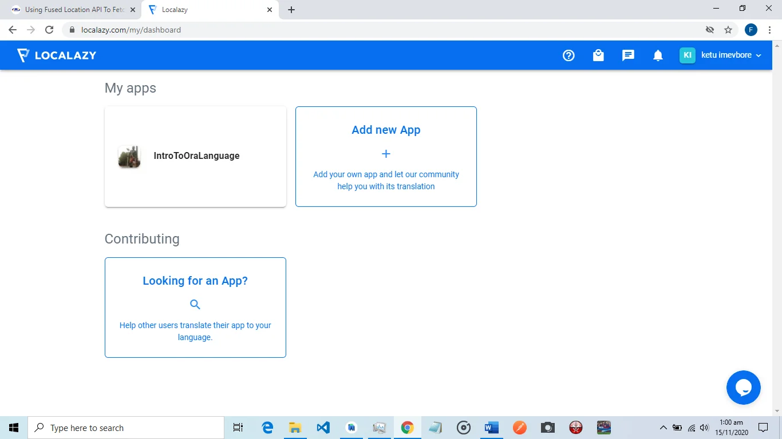782x439 pixels.
Task: Open Microsoft Word from the taskbar
Action: point(491,428)
